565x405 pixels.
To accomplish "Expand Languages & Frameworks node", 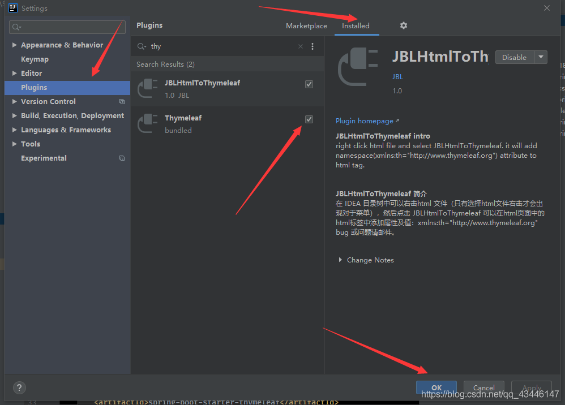I will pyautogui.click(x=14, y=130).
